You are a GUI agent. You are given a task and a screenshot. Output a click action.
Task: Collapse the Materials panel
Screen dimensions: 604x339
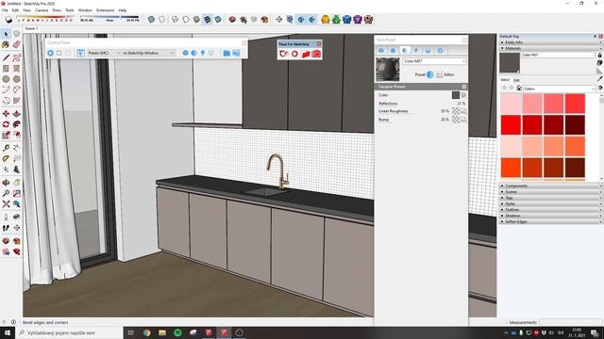click(551, 48)
